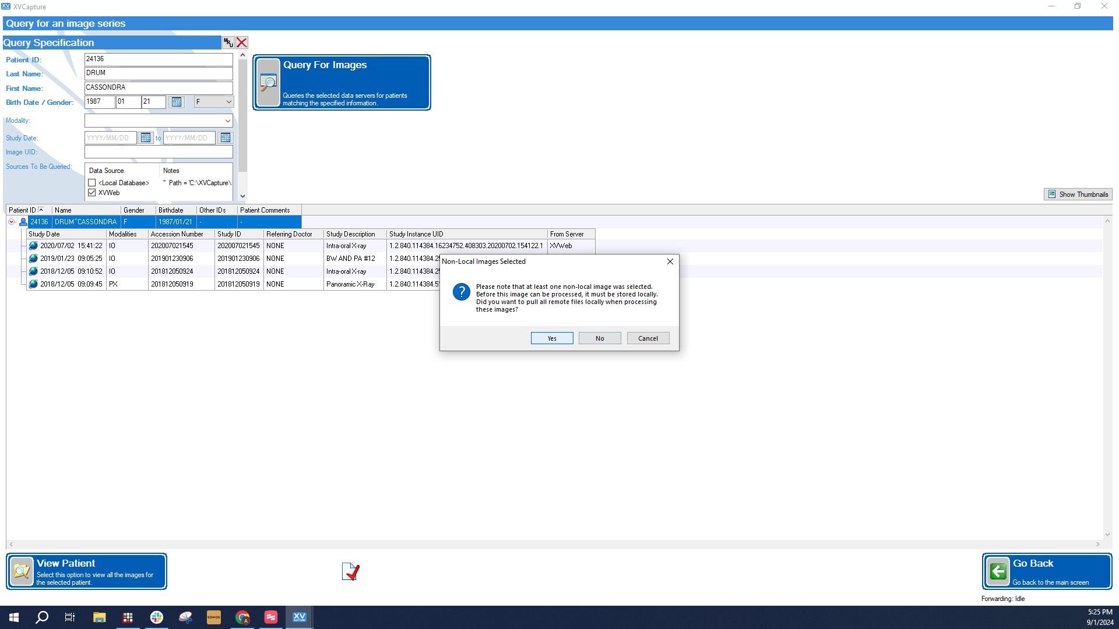
Task: Confirm Yes to pull remote files
Action: (552, 338)
